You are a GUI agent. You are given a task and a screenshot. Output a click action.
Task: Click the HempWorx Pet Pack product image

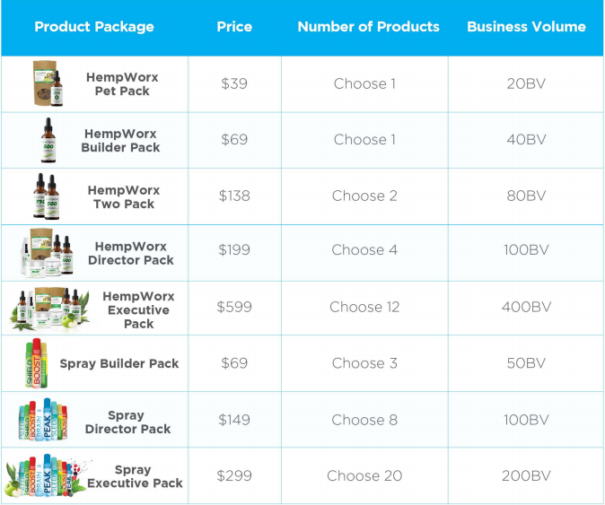48,83
